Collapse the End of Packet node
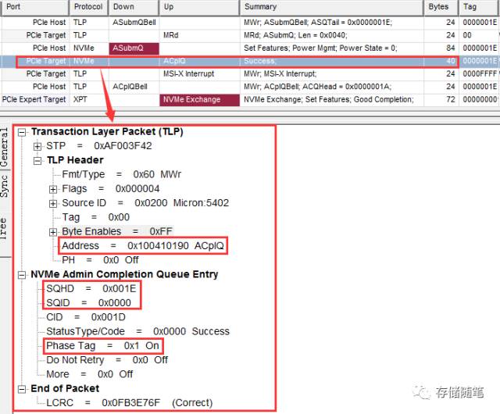 point(22,389)
